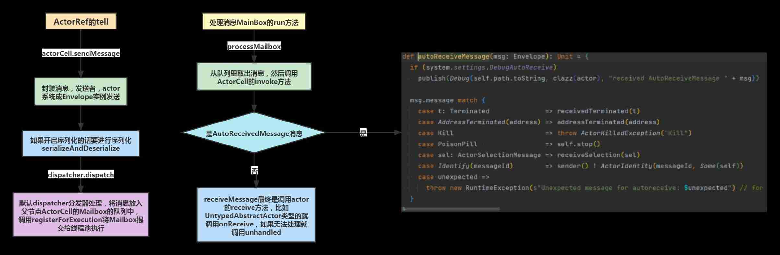Click 'receiveSelection(sel)' call in code
Viewport: 780px width, 255px height.
tap(598, 155)
